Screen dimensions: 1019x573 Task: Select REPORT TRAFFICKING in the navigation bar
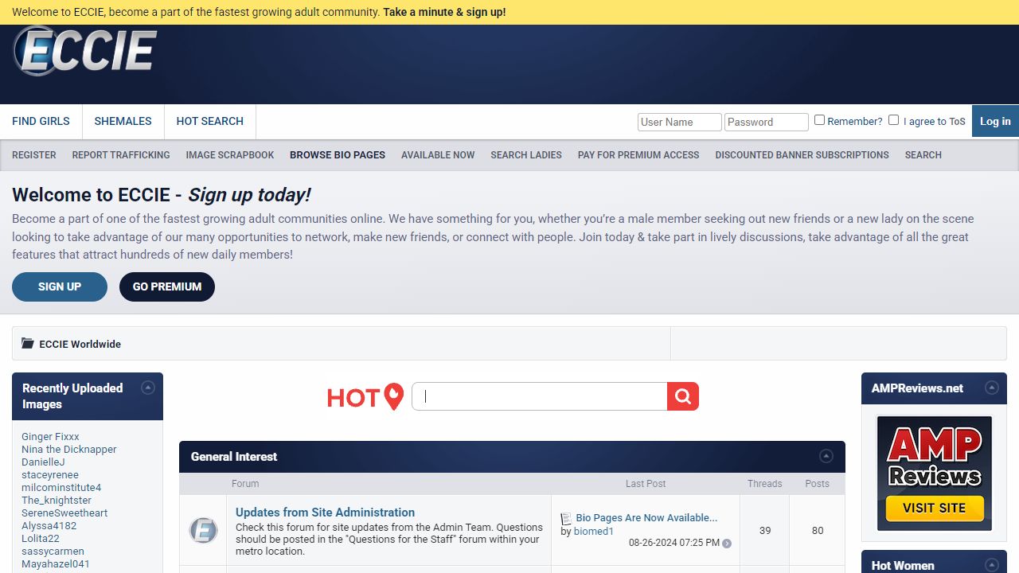(121, 155)
